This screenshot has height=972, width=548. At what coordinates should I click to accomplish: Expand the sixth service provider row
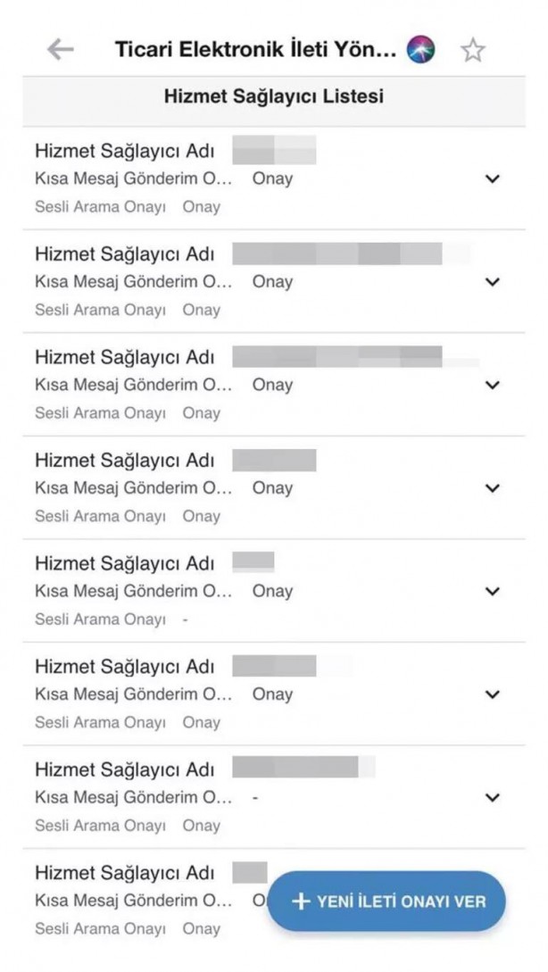point(493,694)
